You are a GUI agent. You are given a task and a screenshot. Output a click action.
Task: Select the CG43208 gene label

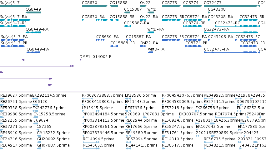point(217,9)
